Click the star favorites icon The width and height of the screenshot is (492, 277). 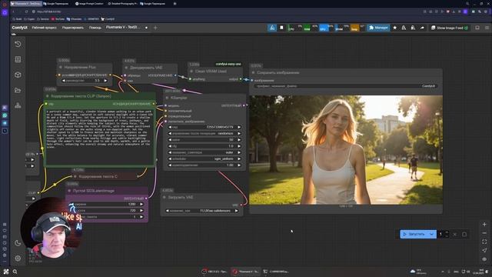point(394,28)
